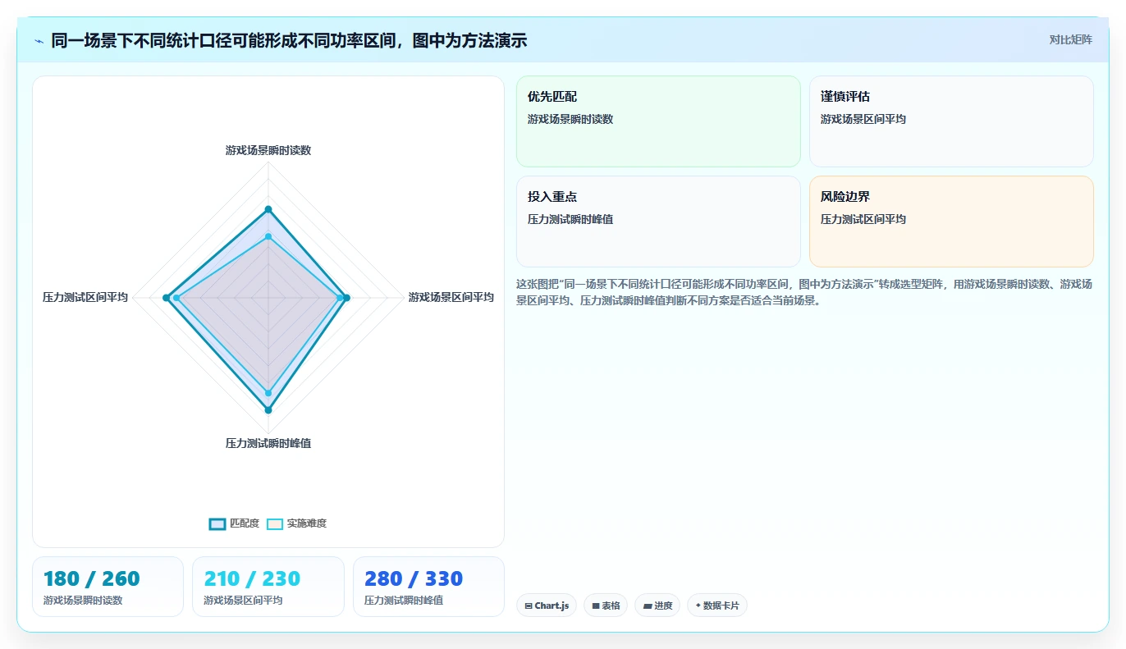Click the 表格 tag chip

(x=606, y=606)
